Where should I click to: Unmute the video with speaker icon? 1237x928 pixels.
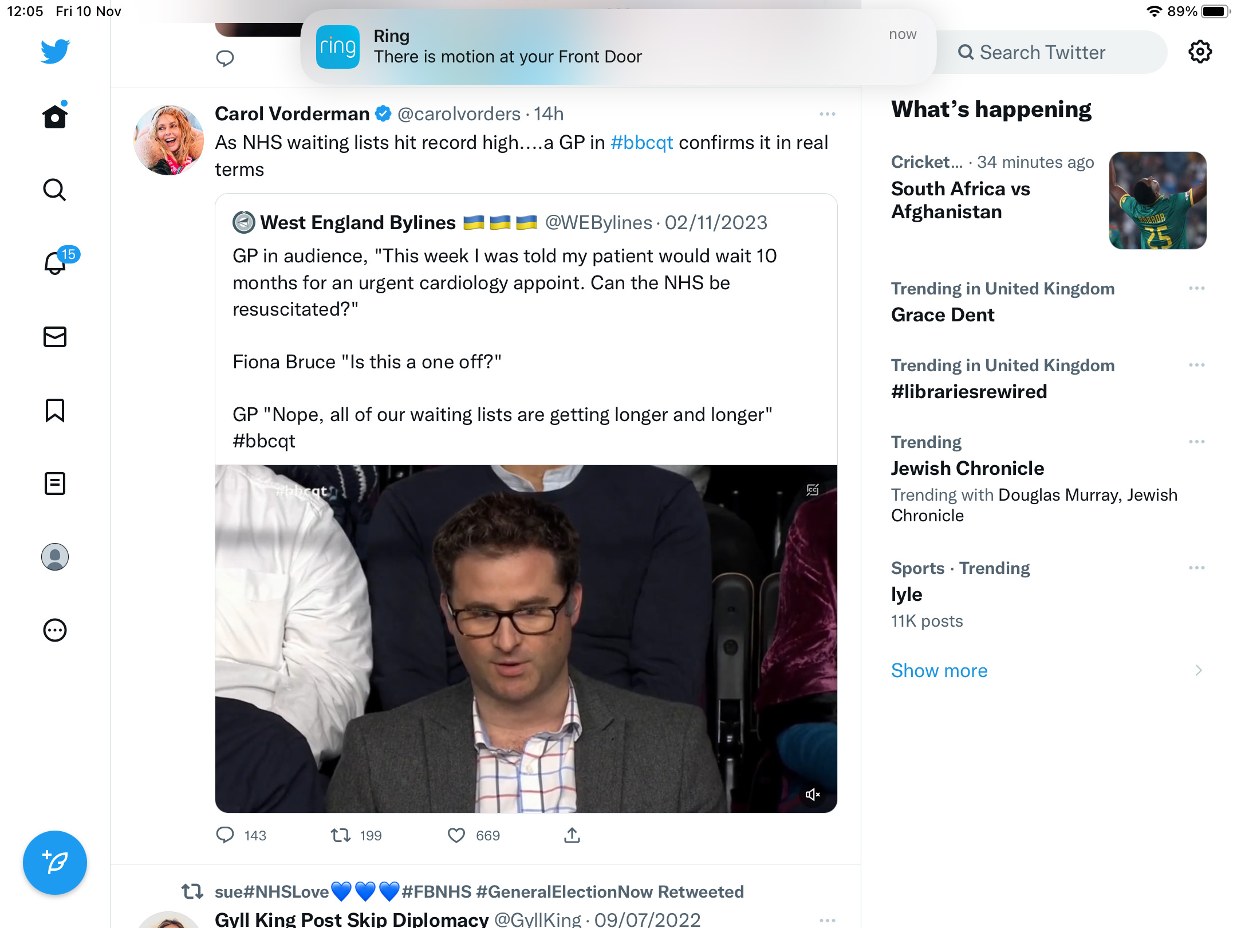click(813, 795)
